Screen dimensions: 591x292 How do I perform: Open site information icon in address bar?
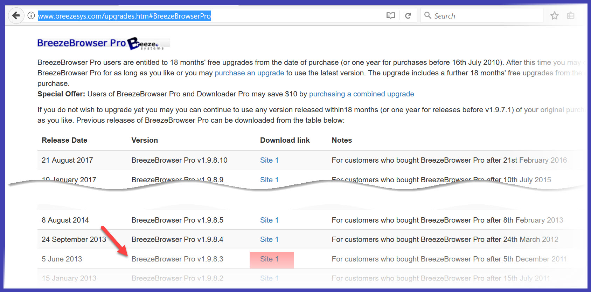pyautogui.click(x=31, y=16)
